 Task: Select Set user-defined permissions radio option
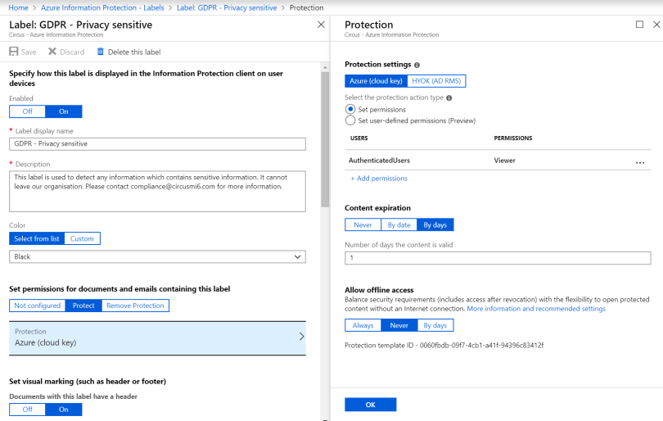pos(350,120)
